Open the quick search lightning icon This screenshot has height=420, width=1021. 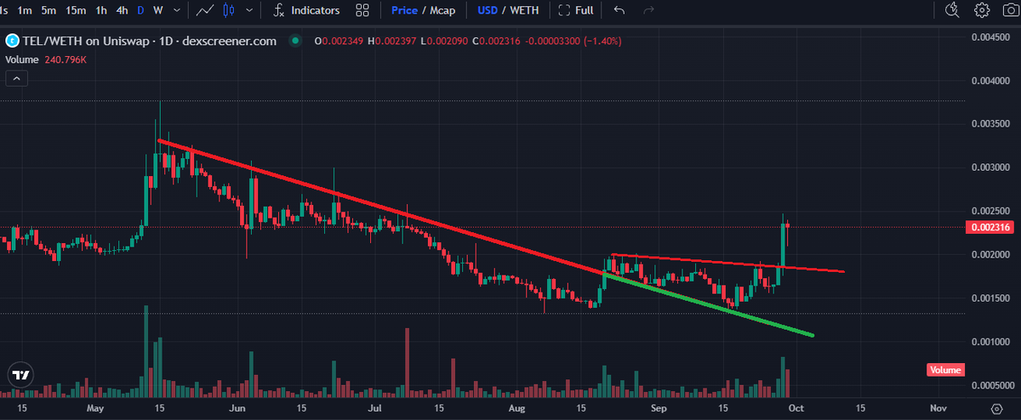tap(953, 10)
